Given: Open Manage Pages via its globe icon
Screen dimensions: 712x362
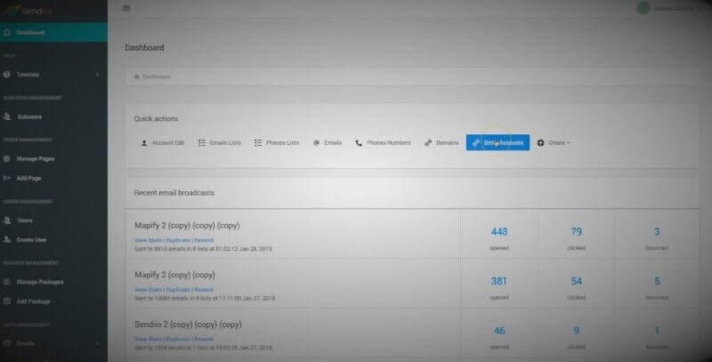Looking at the screenshot, I should [7, 159].
